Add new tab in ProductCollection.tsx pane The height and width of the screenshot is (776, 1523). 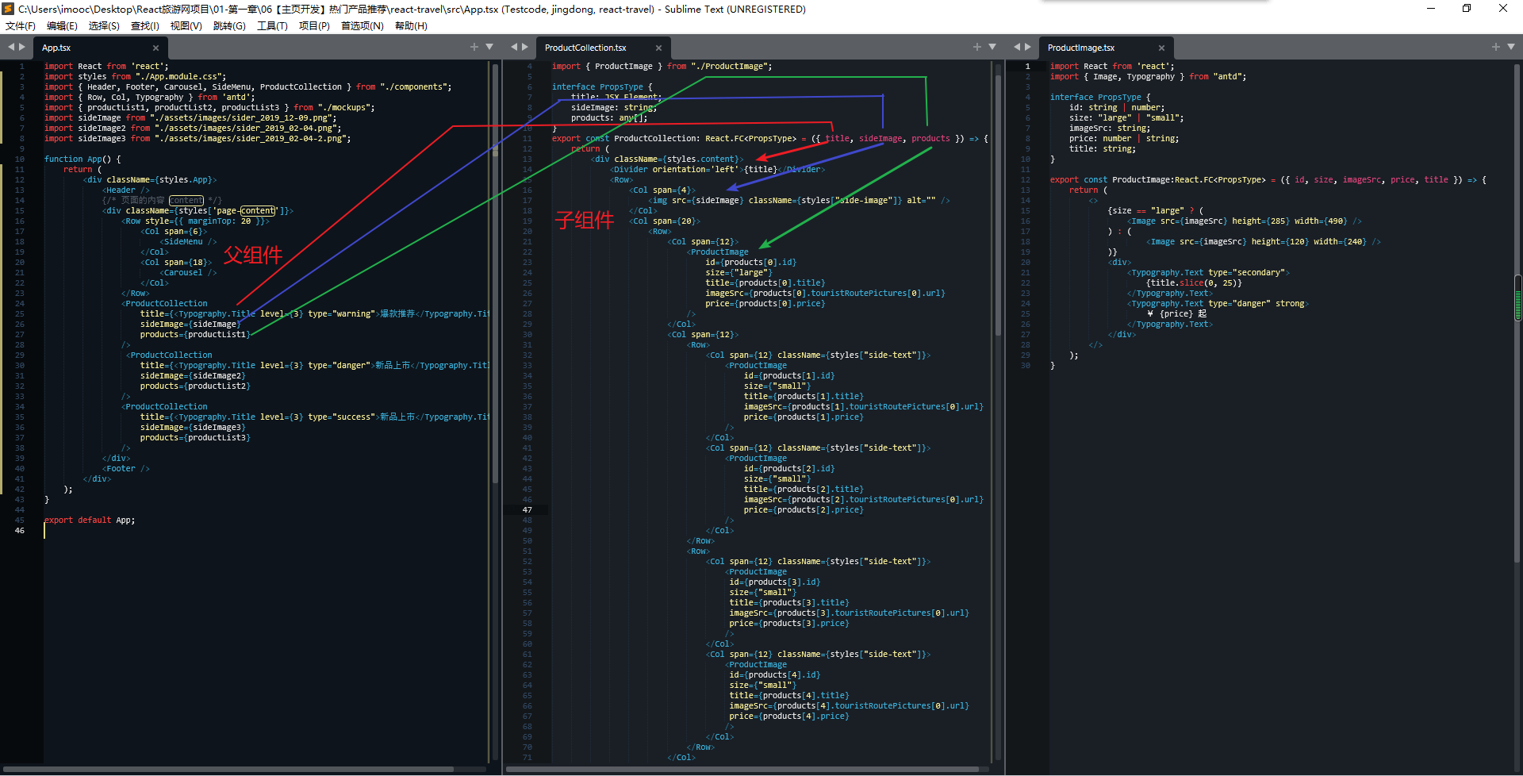pos(977,48)
